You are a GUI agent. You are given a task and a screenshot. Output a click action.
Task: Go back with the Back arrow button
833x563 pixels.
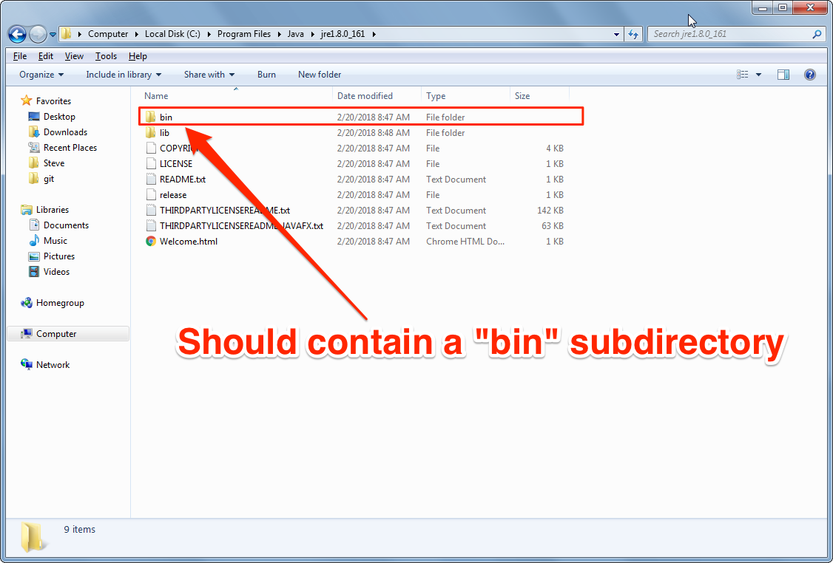click(x=17, y=35)
